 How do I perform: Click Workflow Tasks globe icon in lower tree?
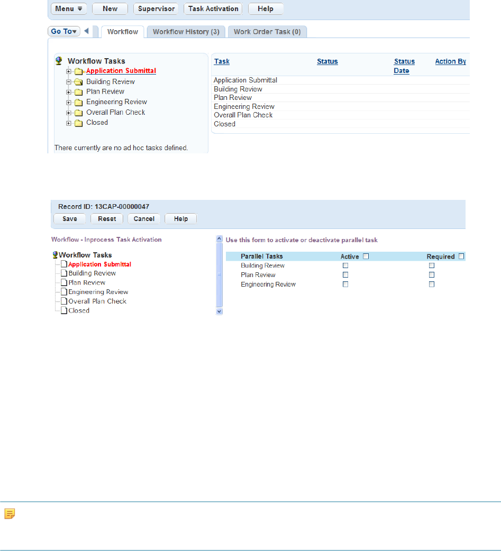tap(55, 255)
